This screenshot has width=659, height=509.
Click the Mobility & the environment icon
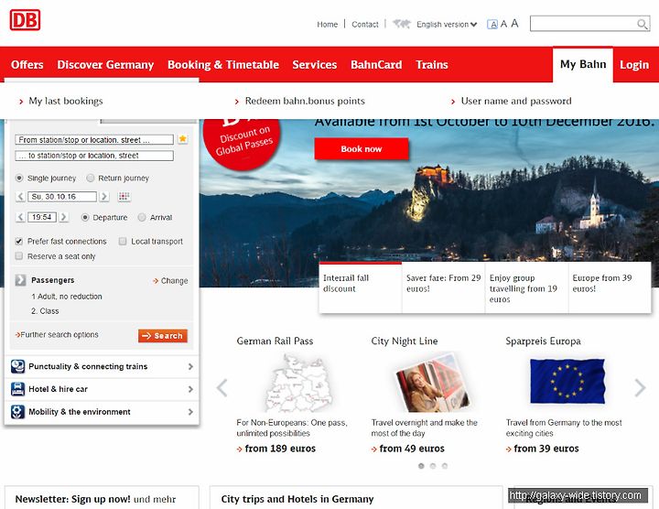[17, 412]
